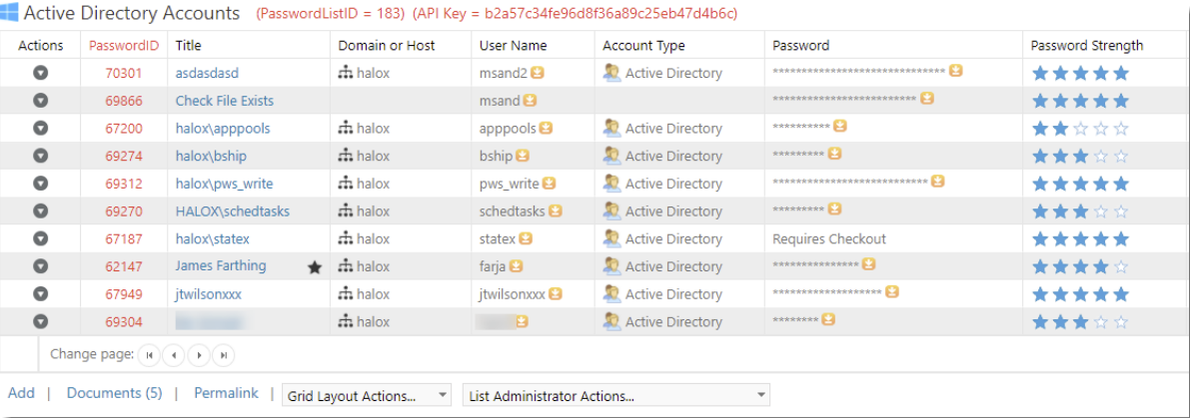This screenshot has width=1190, height=418.
Task: Click the Permalink link
Action: (x=226, y=393)
